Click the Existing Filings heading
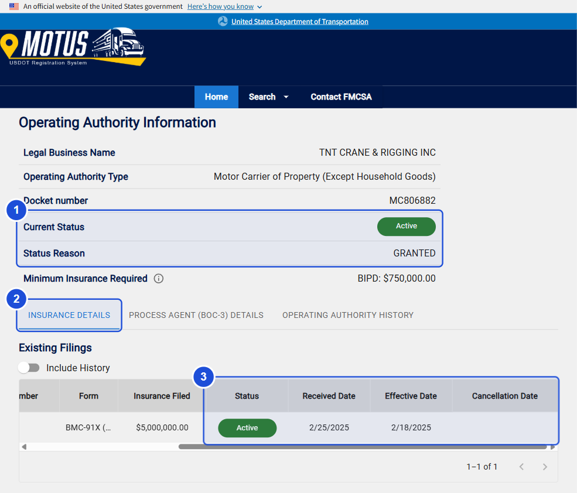The image size is (577, 493). pyautogui.click(x=55, y=348)
